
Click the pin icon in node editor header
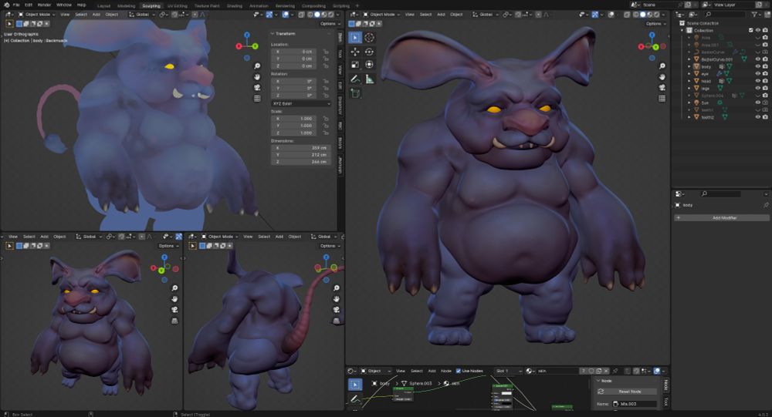point(615,371)
